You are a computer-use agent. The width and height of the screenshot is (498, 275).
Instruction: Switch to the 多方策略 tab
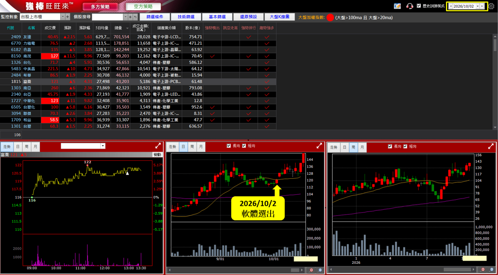coord(100,6)
